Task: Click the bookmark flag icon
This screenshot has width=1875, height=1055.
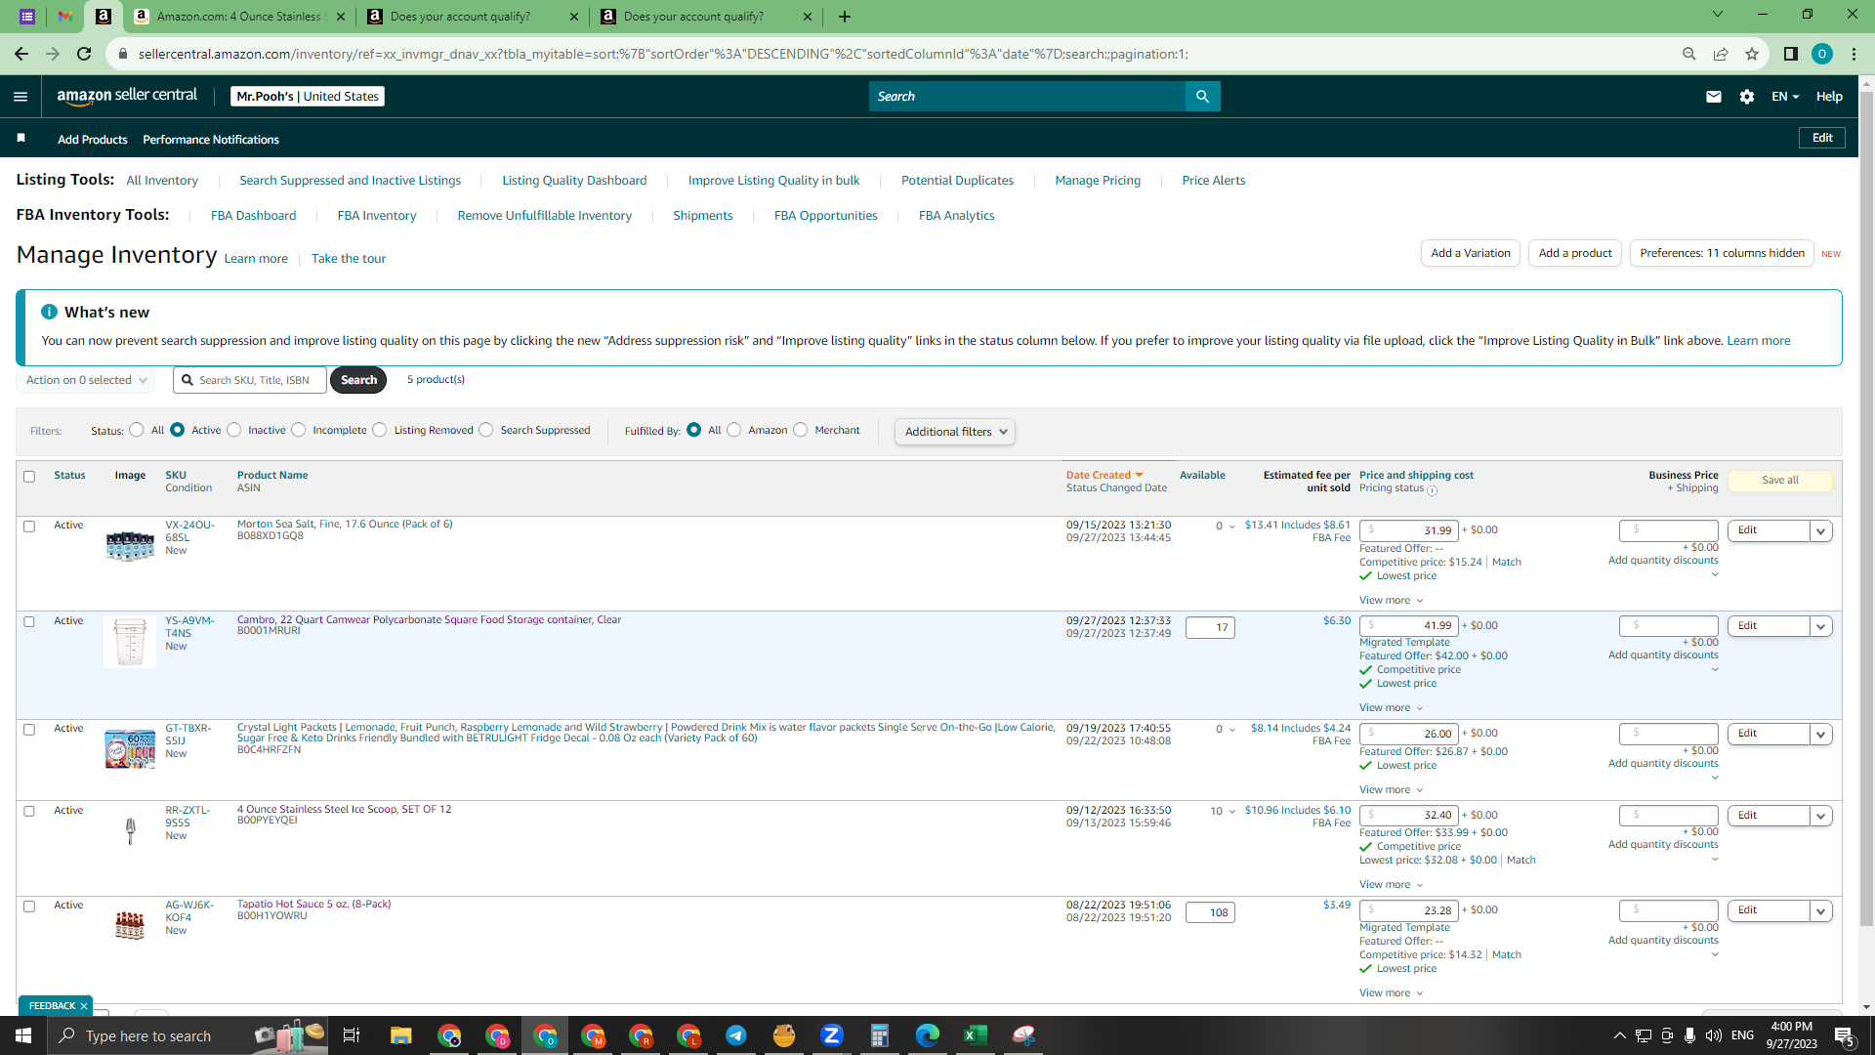Action: pos(21,138)
